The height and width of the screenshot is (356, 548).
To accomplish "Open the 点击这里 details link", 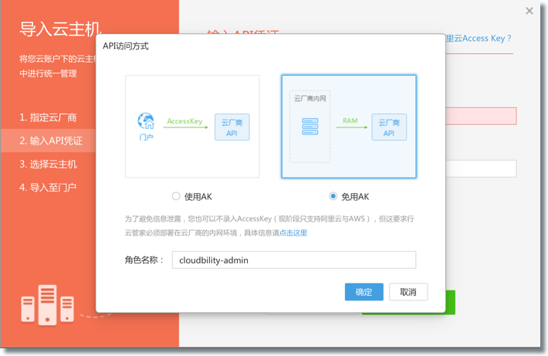I will click(x=293, y=232).
